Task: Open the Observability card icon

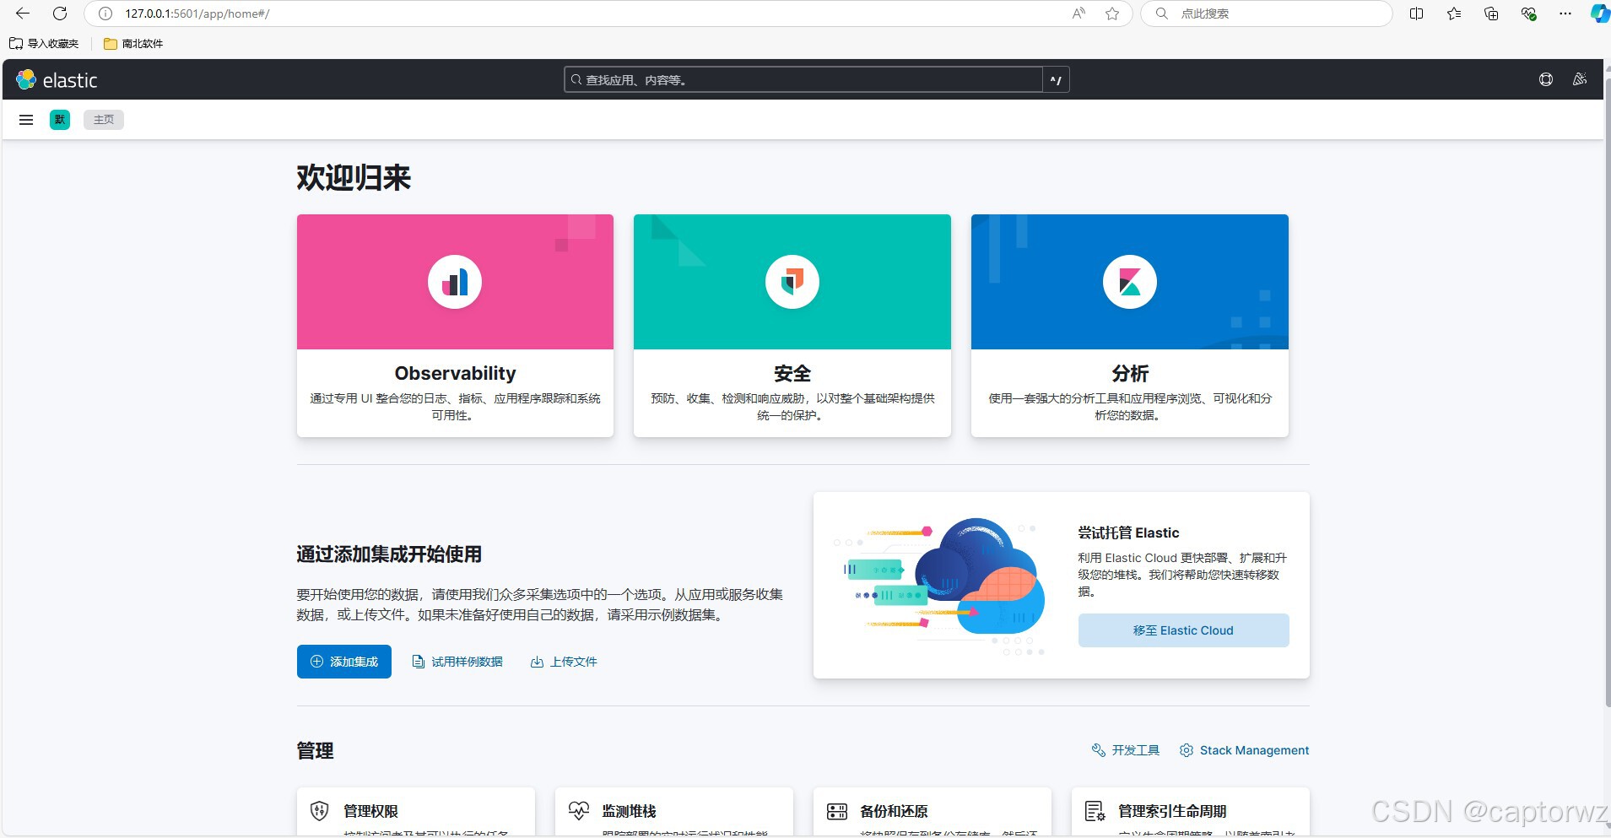Action: coord(455,282)
